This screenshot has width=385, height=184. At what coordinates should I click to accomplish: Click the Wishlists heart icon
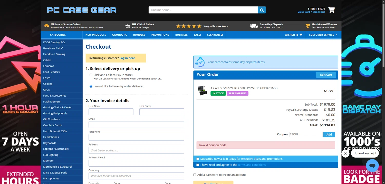tap(301, 35)
